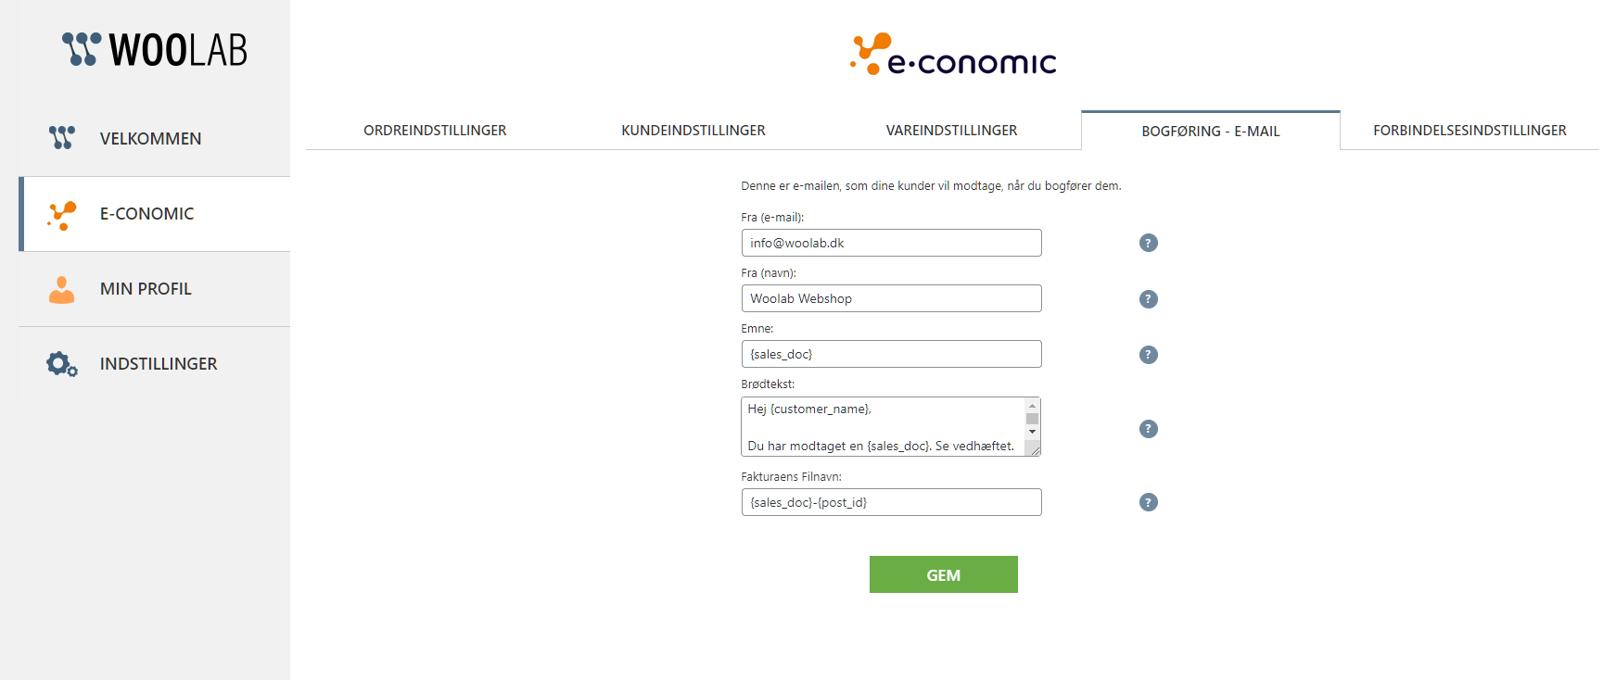
Task: Click the Indstillinger gear icon
Action: 62,364
